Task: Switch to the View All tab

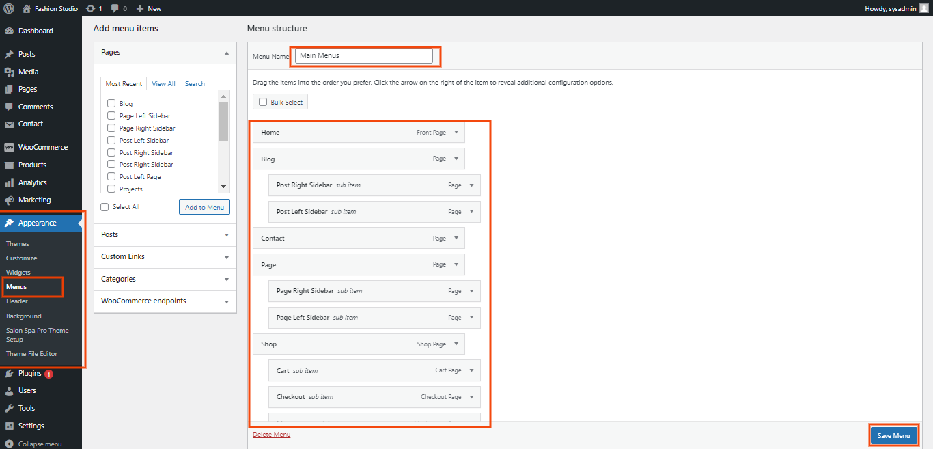Action: 163,83
